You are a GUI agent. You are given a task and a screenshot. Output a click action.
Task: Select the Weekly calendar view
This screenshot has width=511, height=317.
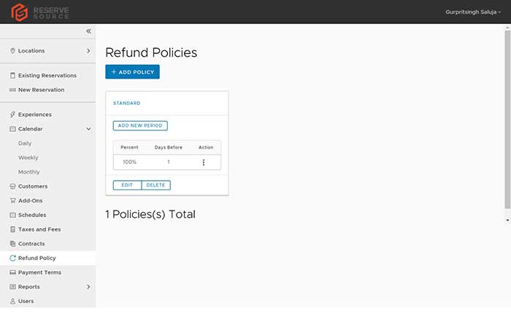click(28, 157)
